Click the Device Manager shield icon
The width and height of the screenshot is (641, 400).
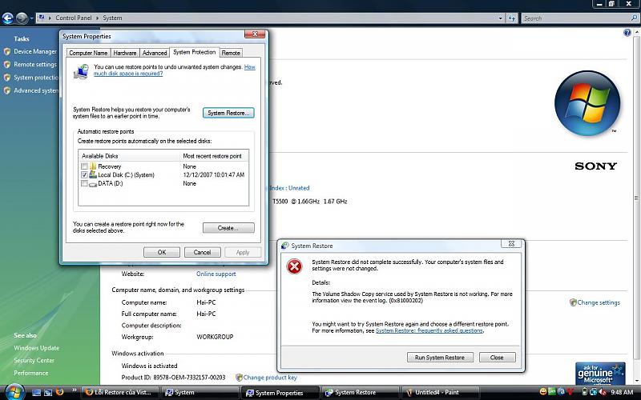click(7, 51)
